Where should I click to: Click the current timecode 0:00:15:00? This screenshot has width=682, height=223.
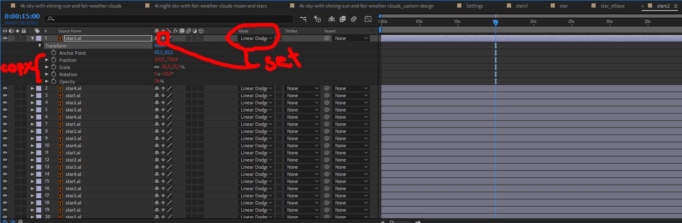22,16
